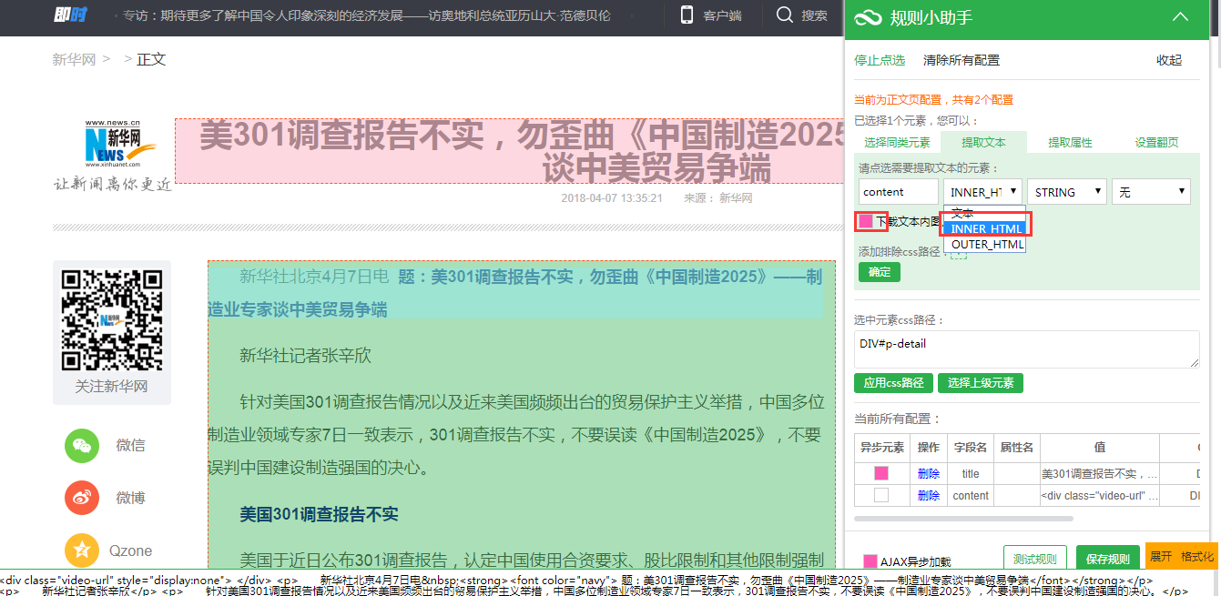Switch to the 设置翻页 tab
The width and height of the screenshot is (1221, 596).
(x=1156, y=142)
